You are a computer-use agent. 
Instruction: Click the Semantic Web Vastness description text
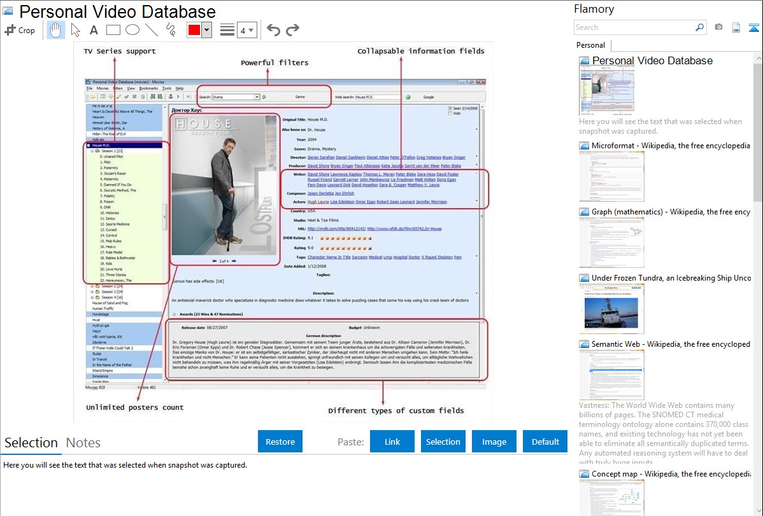[664, 433]
